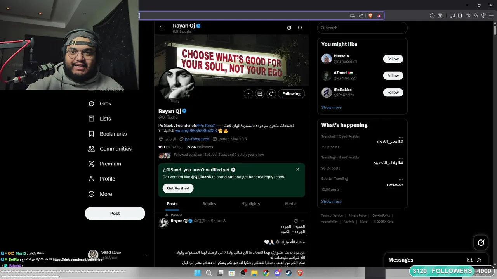Open browser extensions puzzle icon
This screenshot has width=497, height=279.
coord(432,15)
